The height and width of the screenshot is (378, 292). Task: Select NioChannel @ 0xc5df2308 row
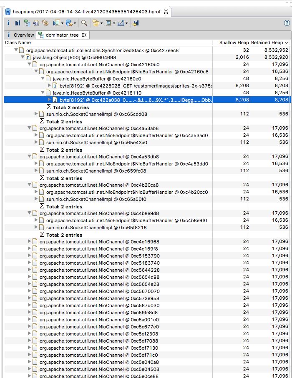[x=147, y=334]
